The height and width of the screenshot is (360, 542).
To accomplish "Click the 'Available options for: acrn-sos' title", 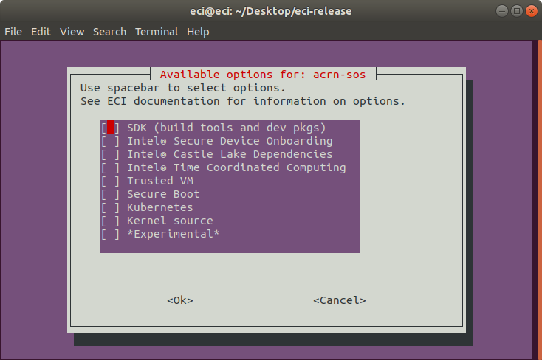I will pos(263,75).
